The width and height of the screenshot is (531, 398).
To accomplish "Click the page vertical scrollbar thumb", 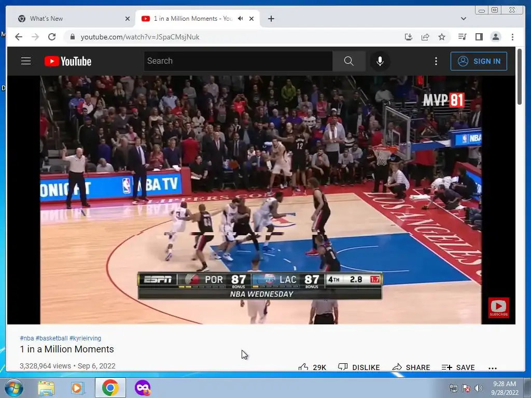I will click(x=520, y=76).
